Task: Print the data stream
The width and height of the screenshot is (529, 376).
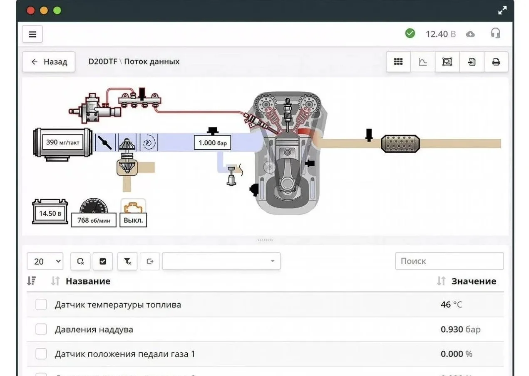Action: tap(496, 62)
